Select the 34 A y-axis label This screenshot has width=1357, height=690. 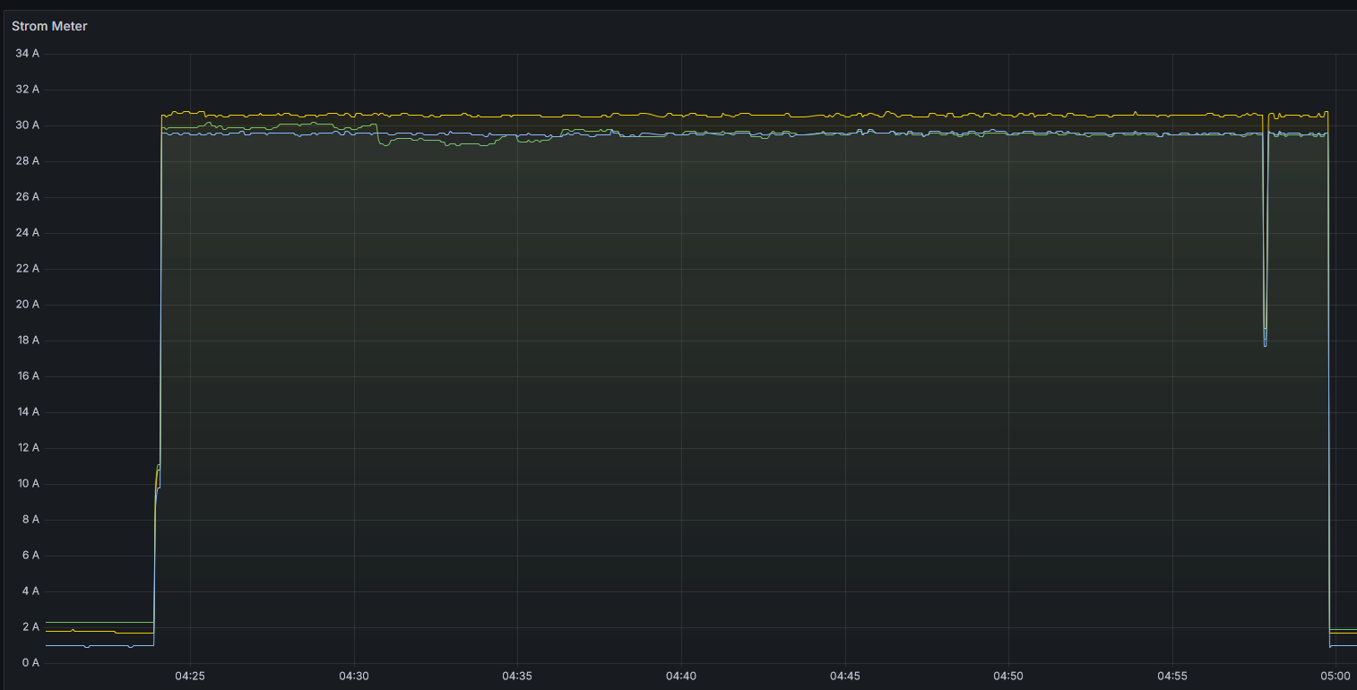[28, 54]
